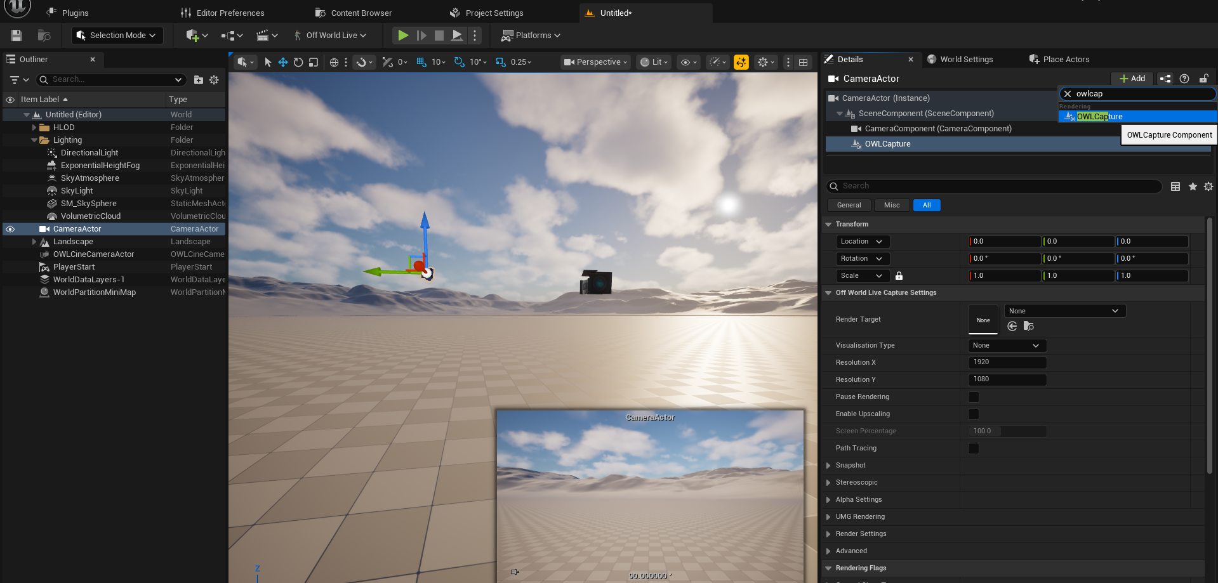Toggle scale snapping icon
This screenshot has width=1218, height=583.
point(501,62)
